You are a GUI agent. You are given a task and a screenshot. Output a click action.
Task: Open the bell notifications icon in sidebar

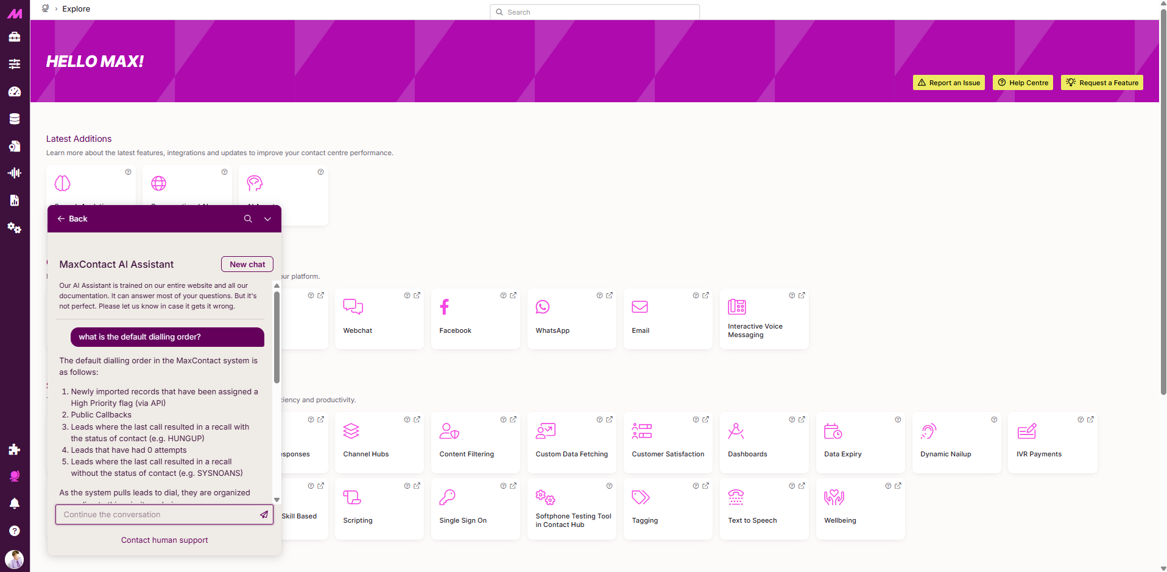tap(15, 503)
